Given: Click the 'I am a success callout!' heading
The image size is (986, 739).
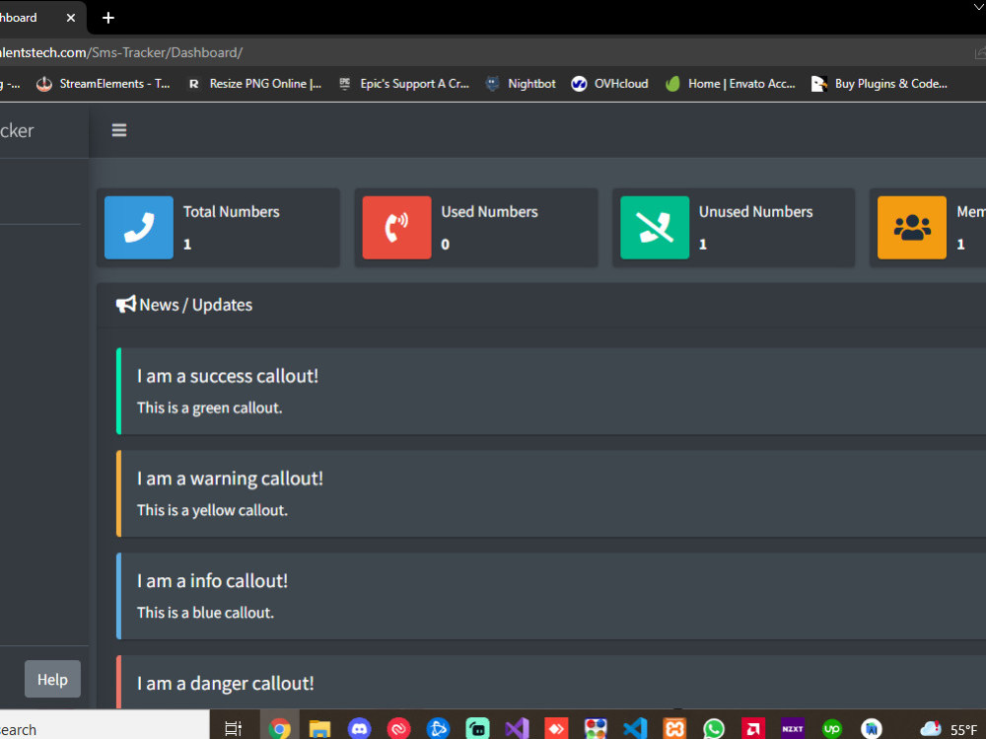Looking at the screenshot, I should [x=228, y=376].
